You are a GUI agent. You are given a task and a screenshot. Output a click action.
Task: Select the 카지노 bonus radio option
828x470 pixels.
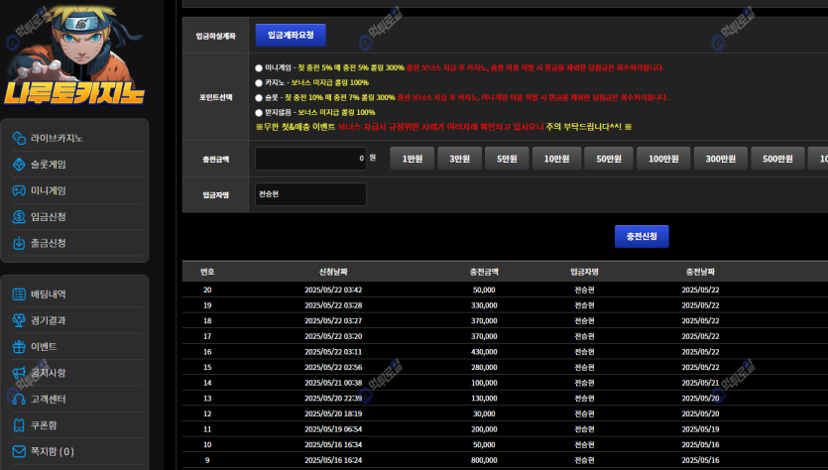[259, 82]
